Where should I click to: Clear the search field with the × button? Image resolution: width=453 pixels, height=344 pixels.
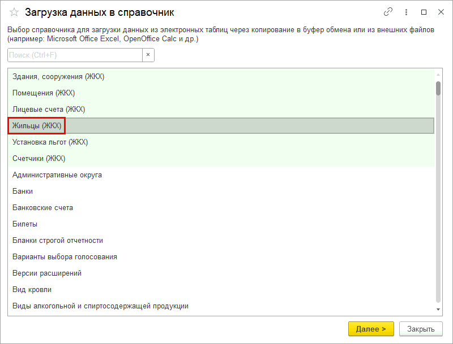148,55
